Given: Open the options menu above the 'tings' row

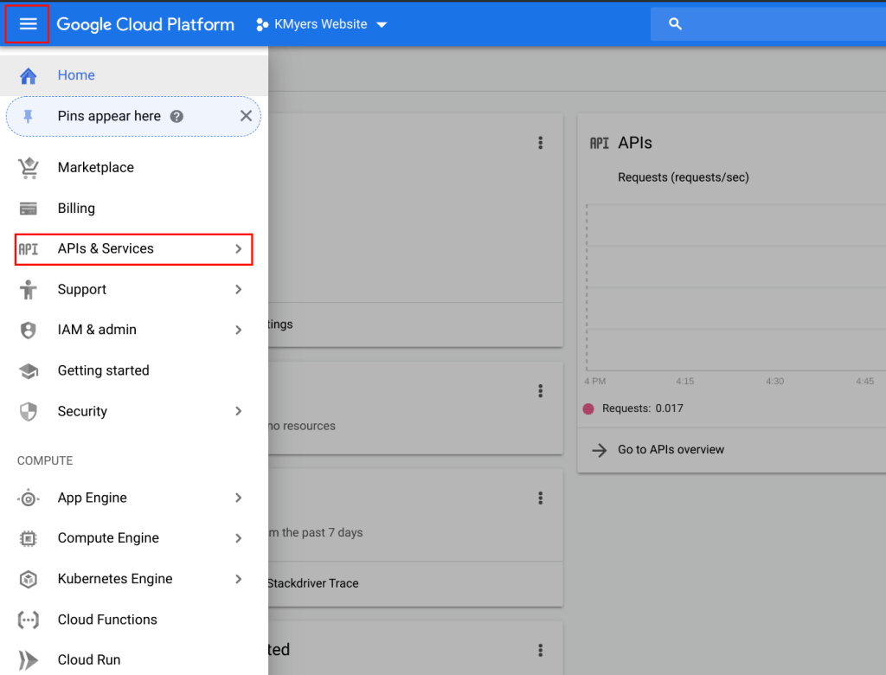Looking at the screenshot, I should (541, 143).
